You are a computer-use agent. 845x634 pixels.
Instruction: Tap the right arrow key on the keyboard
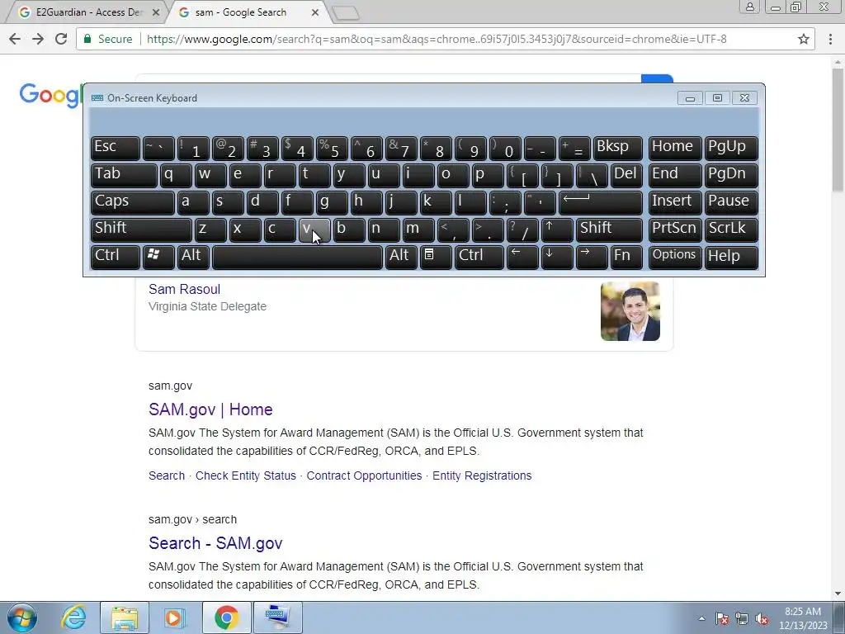click(x=592, y=256)
